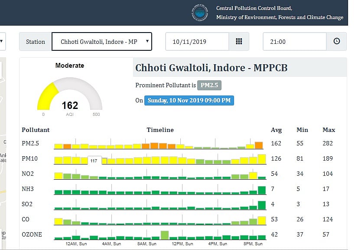Click the PM2.5 prominent pollutant badge
This screenshot has height=250, width=355.
[209, 86]
